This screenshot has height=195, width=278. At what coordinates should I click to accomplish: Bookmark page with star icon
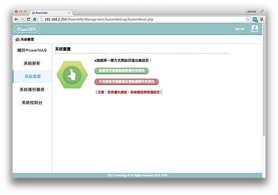click(248, 19)
